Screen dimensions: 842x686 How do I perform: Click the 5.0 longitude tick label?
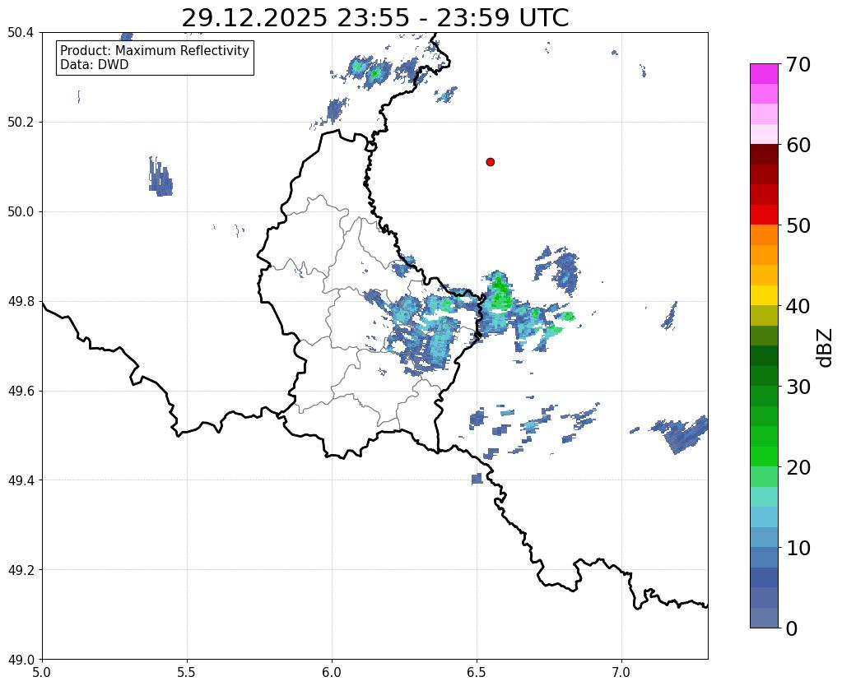42,673
